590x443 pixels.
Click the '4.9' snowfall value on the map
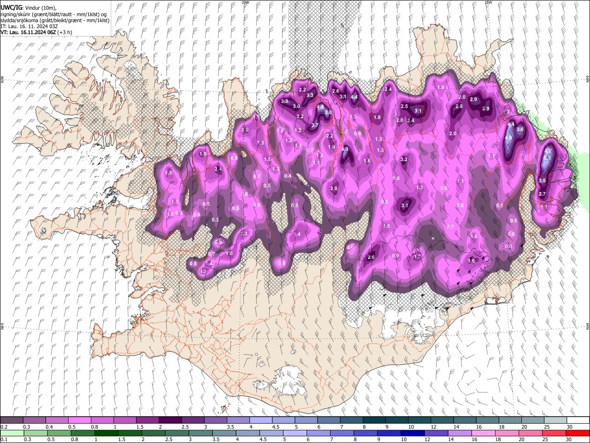click(508, 138)
